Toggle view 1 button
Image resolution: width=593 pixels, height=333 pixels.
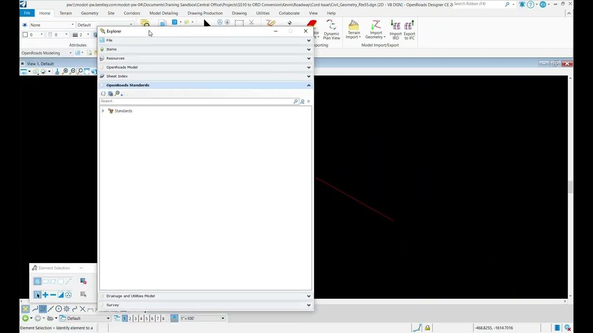tap(125, 318)
